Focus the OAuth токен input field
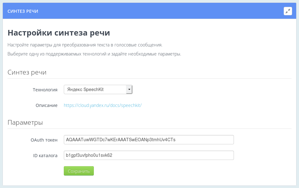Screen dimensions: 299x188 tap(149, 140)
